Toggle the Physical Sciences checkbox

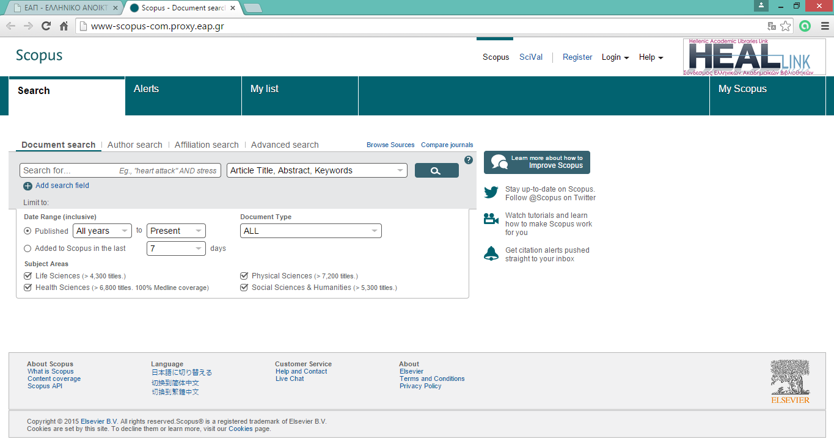(x=244, y=276)
